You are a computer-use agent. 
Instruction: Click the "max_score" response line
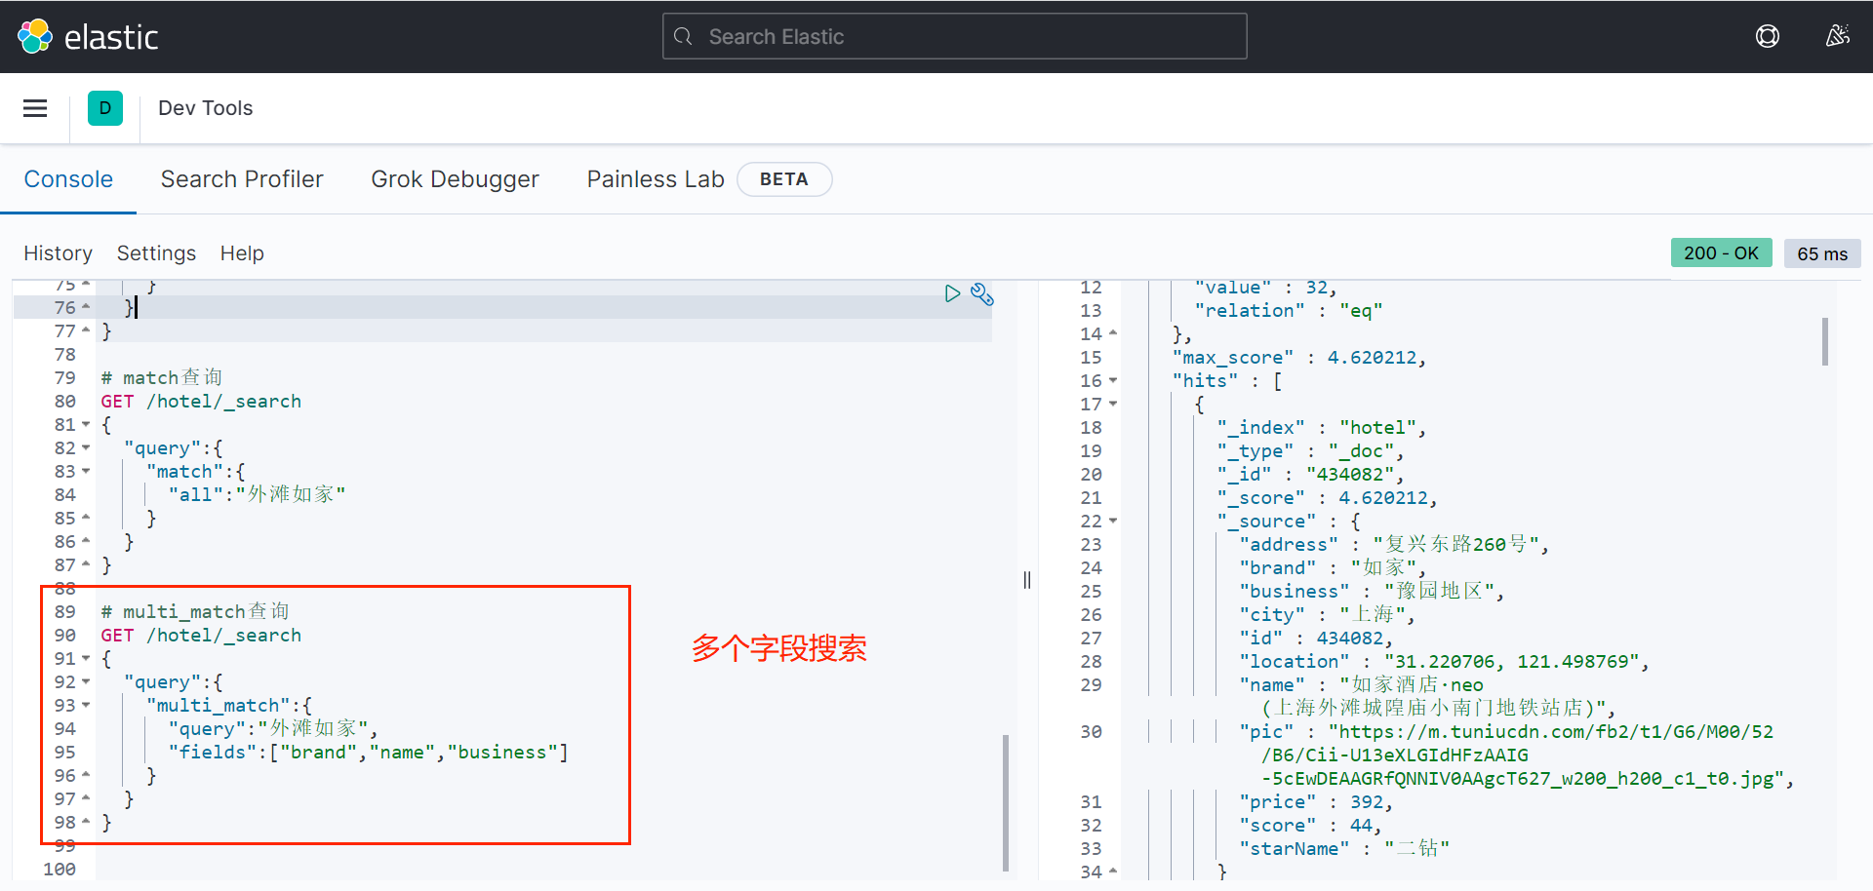tap(1299, 358)
